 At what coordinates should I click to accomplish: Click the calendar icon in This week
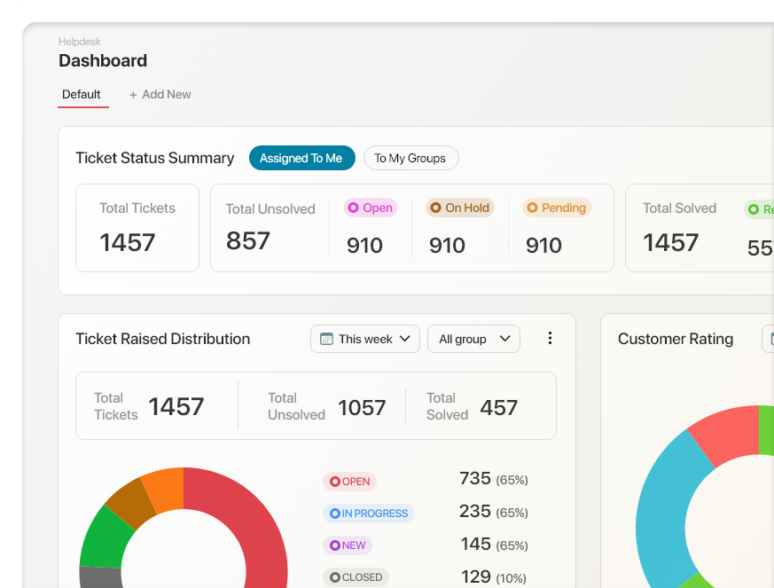[326, 339]
